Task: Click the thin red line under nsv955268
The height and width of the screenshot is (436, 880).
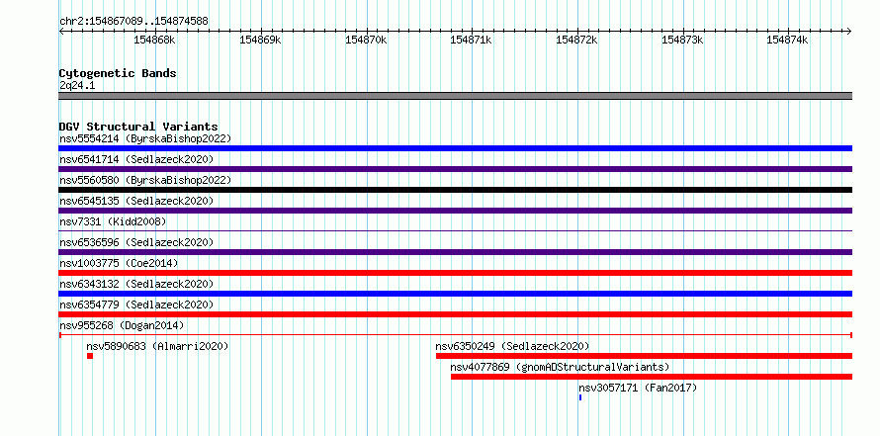Action: tap(455, 335)
